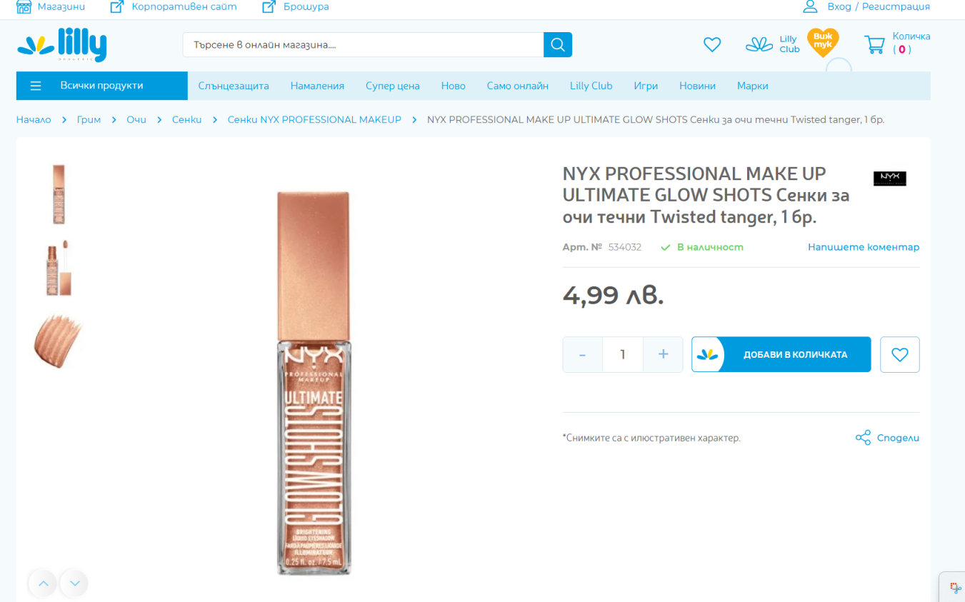Decrease quantity with minus button
The height and width of the screenshot is (602, 965).
tap(583, 354)
